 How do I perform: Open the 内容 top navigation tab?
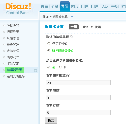(x=75, y=7)
